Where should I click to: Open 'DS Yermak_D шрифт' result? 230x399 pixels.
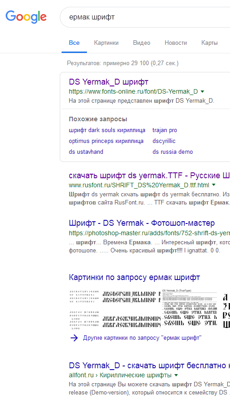coord(109,82)
